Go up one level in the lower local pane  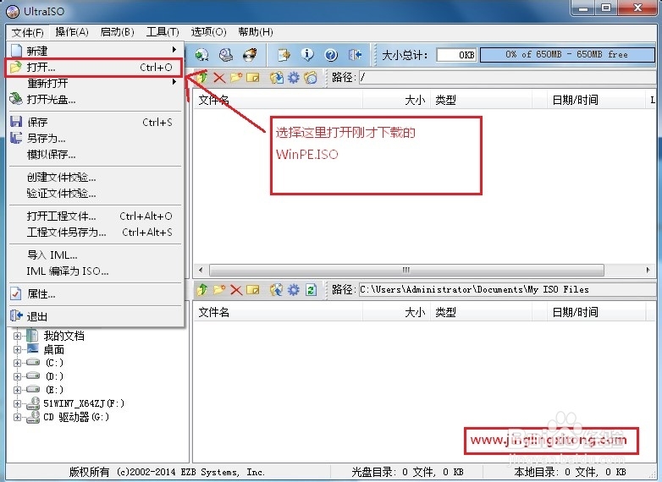click(x=202, y=290)
